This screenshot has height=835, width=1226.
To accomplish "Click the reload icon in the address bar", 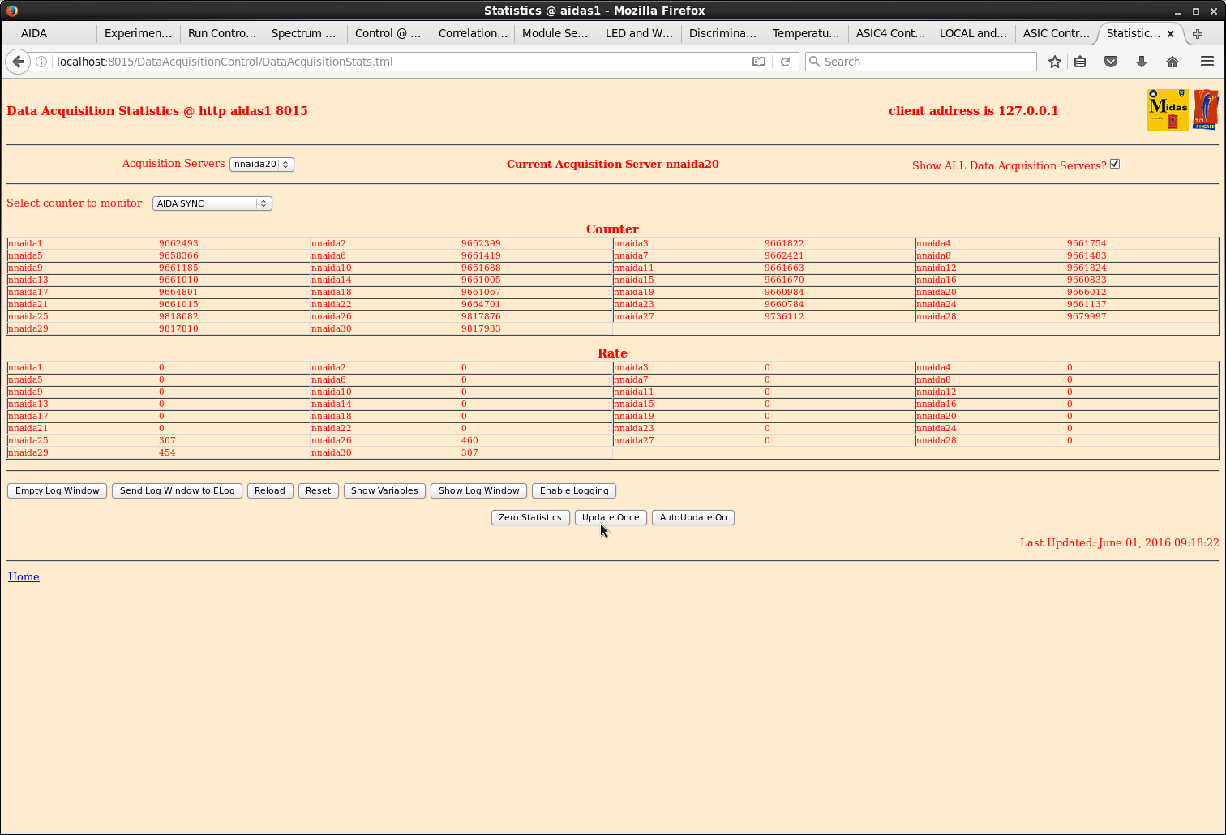I will coord(785,62).
